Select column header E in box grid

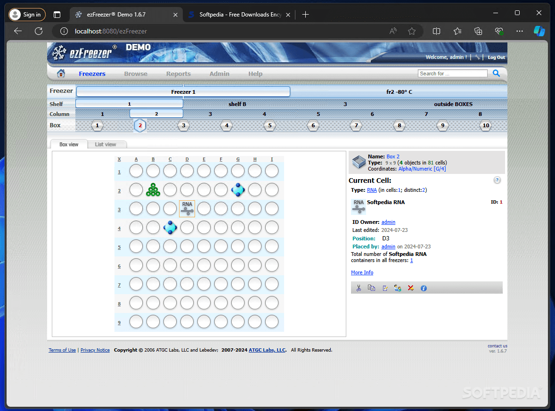pos(204,159)
